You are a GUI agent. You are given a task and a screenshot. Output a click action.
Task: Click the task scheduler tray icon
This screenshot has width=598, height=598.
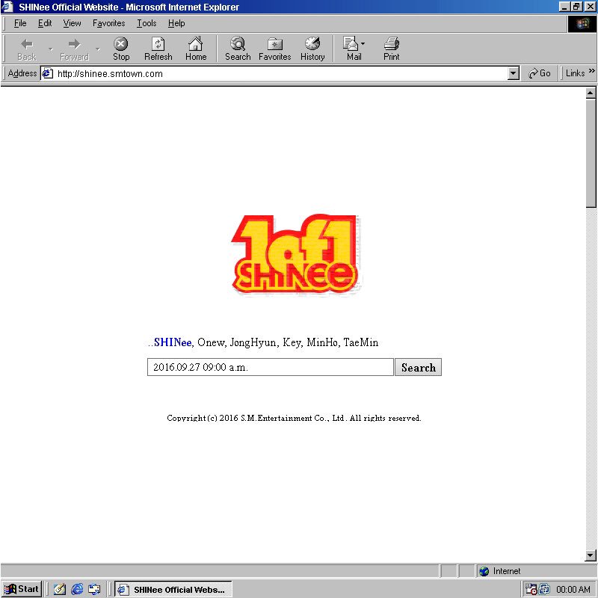(531, 589)
